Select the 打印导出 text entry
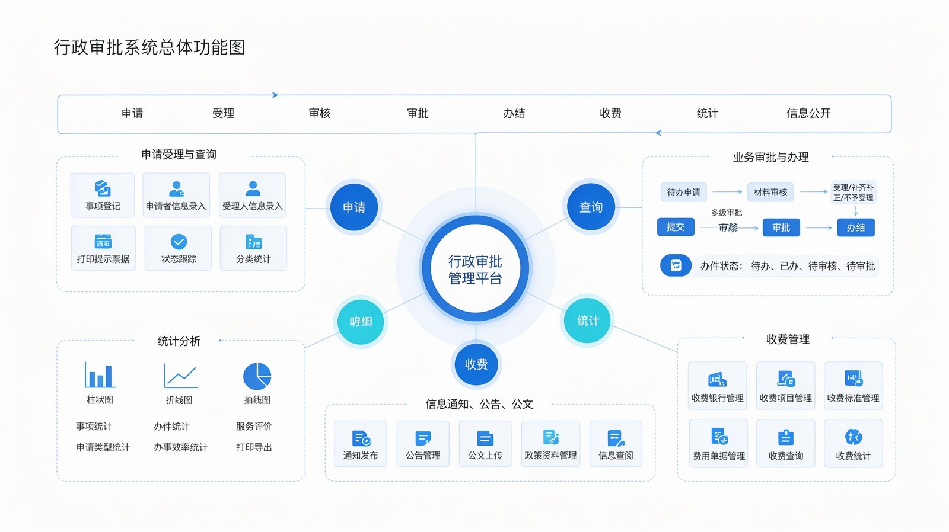The width and height of the screenshot is (949, 532). pyautogui.click(x=254, y=447)
